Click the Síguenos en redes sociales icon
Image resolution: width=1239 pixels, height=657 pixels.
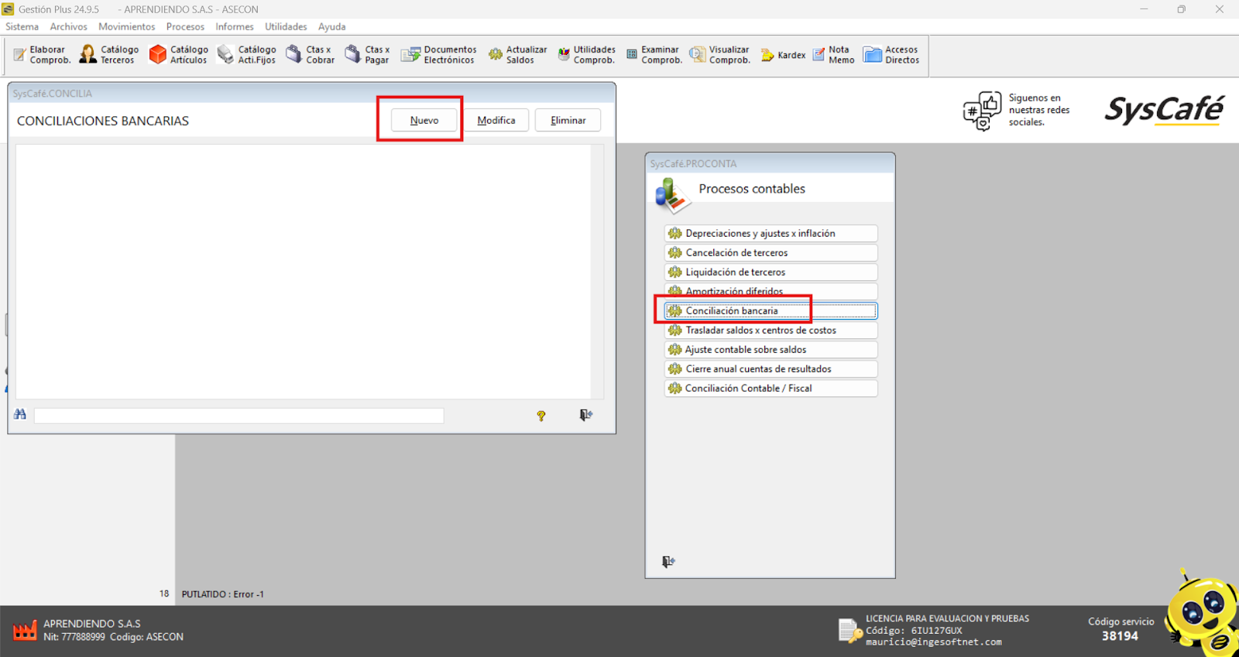pyautogui.click(x=982, y=111)
